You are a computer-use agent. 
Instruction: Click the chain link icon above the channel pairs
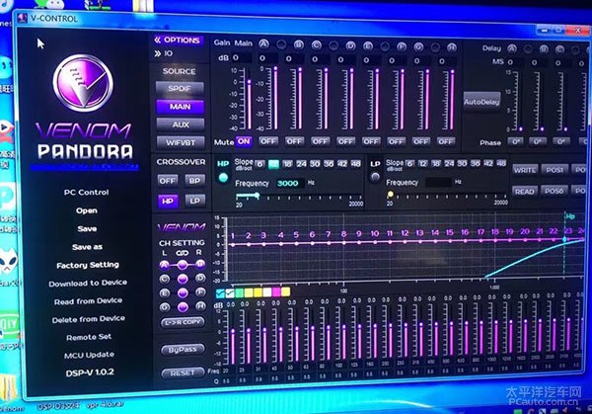pos(182,253)
